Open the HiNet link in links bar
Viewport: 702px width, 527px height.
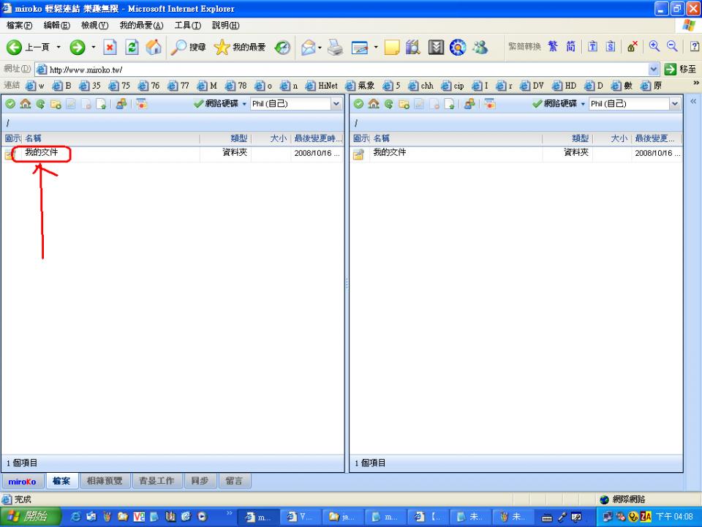(322, 86)
